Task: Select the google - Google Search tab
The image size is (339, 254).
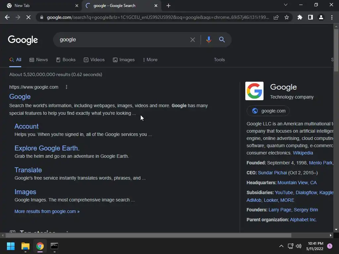Action: (121, 6)
